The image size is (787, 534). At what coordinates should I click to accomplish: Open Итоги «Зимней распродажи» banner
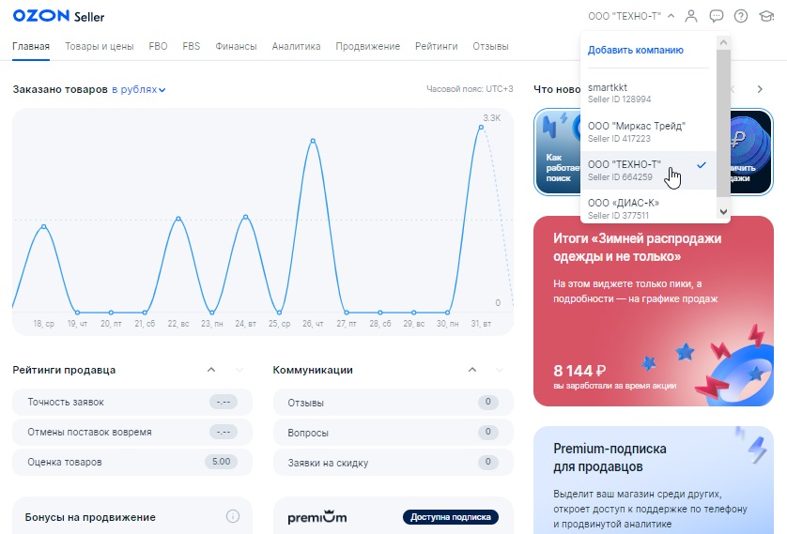tap(654, 311)
